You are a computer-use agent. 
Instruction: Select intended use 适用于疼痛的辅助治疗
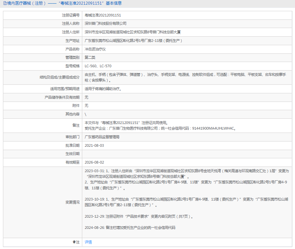[103, 89]
